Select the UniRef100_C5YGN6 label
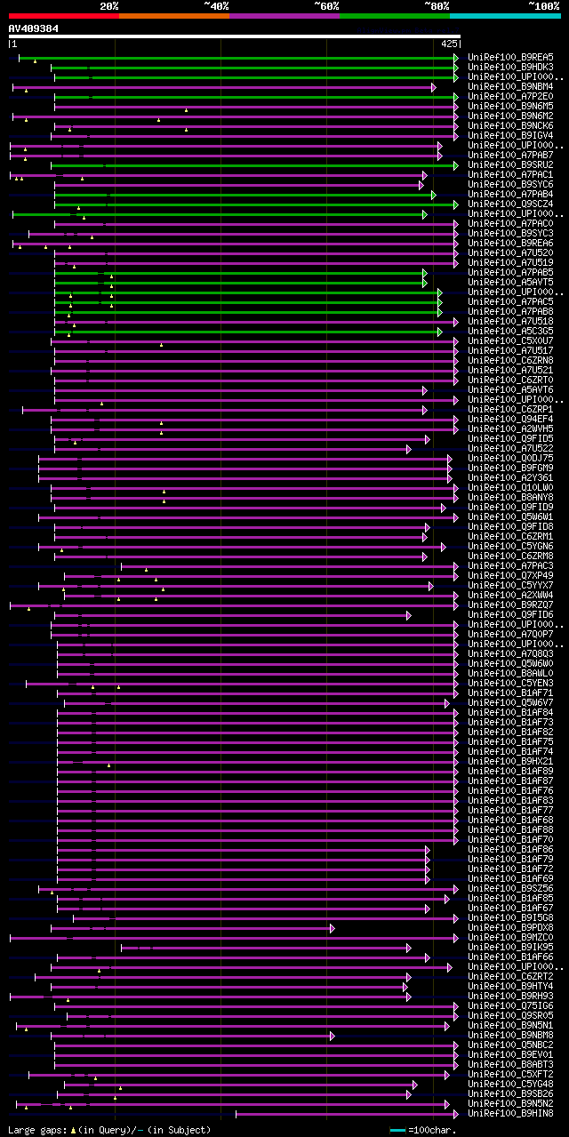The image size is (569, 1137). (x=510, y=546)
